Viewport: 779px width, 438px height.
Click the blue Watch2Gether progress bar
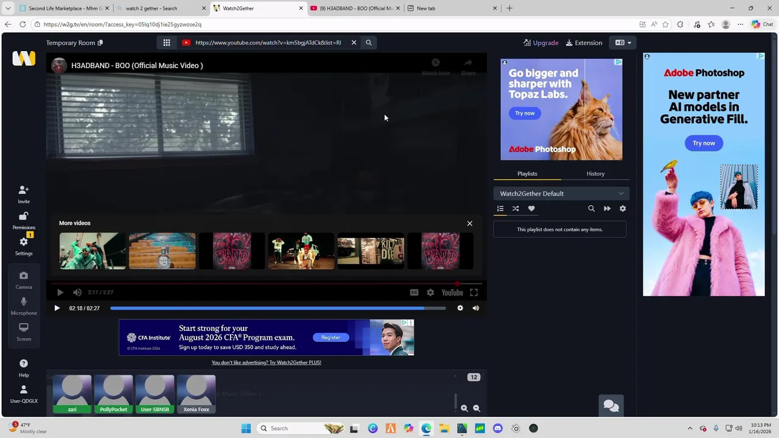[x=278, y=308]
